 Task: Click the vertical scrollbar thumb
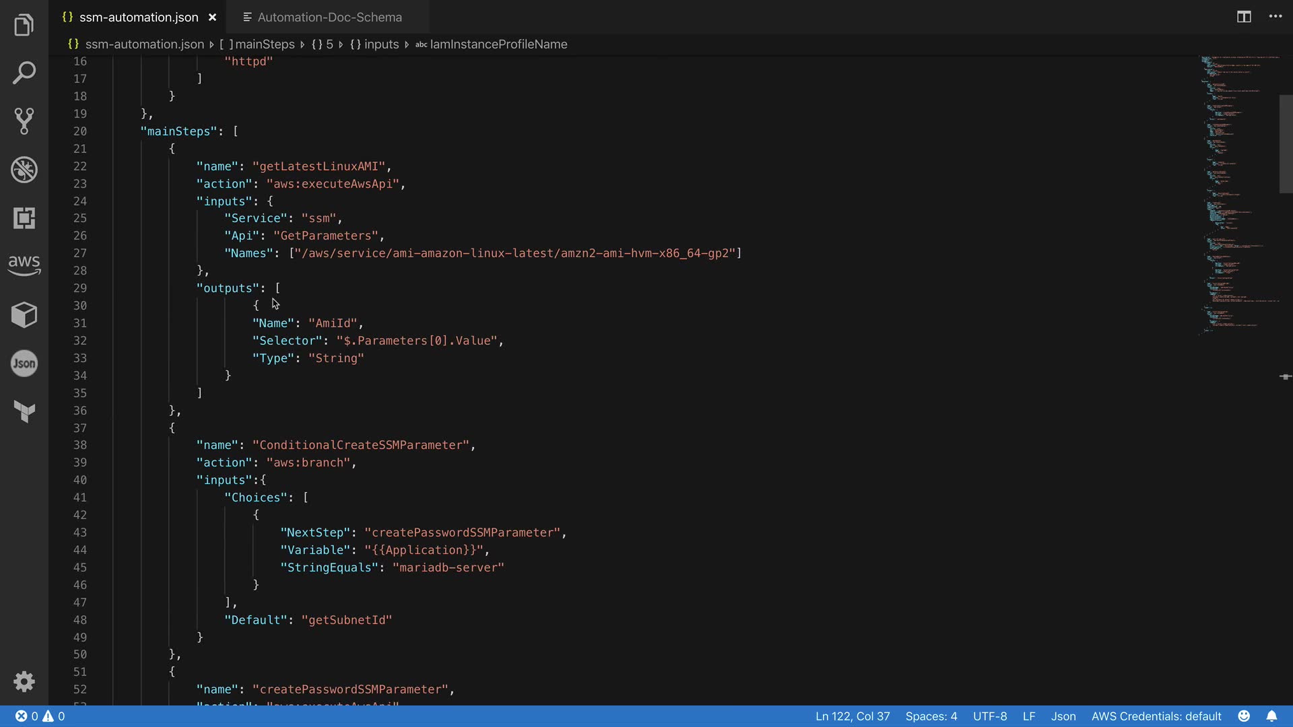[x=1285, y=144]
